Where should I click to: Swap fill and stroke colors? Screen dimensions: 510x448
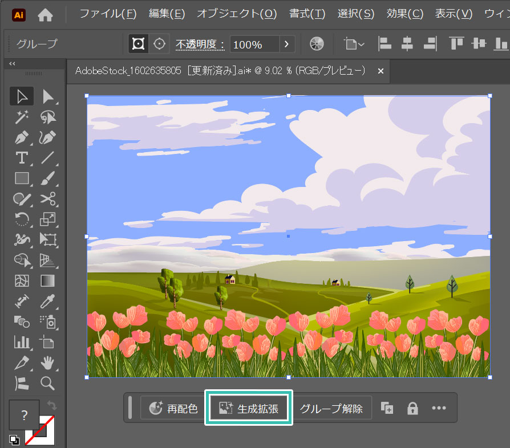[x=52, y=405]
